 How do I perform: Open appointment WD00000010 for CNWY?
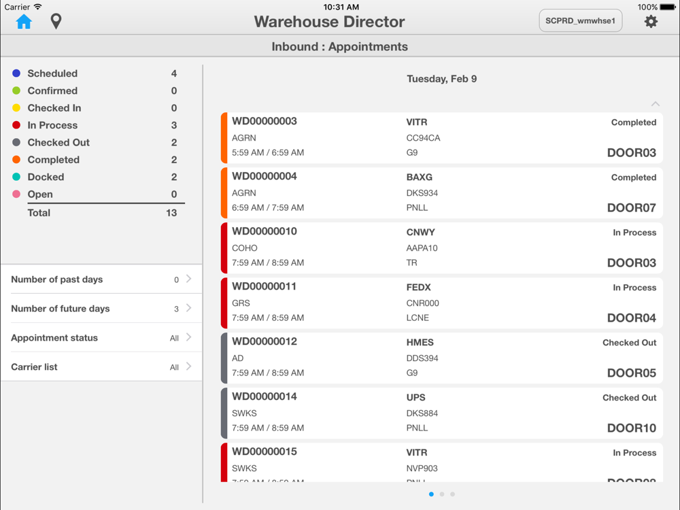[x=441, y=248]
